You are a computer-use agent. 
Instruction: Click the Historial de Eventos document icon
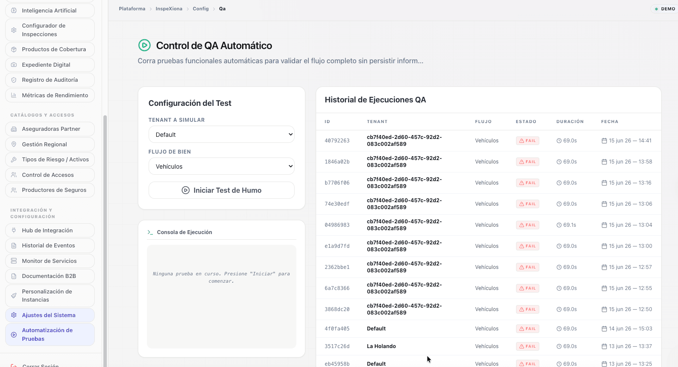point(14,246)
